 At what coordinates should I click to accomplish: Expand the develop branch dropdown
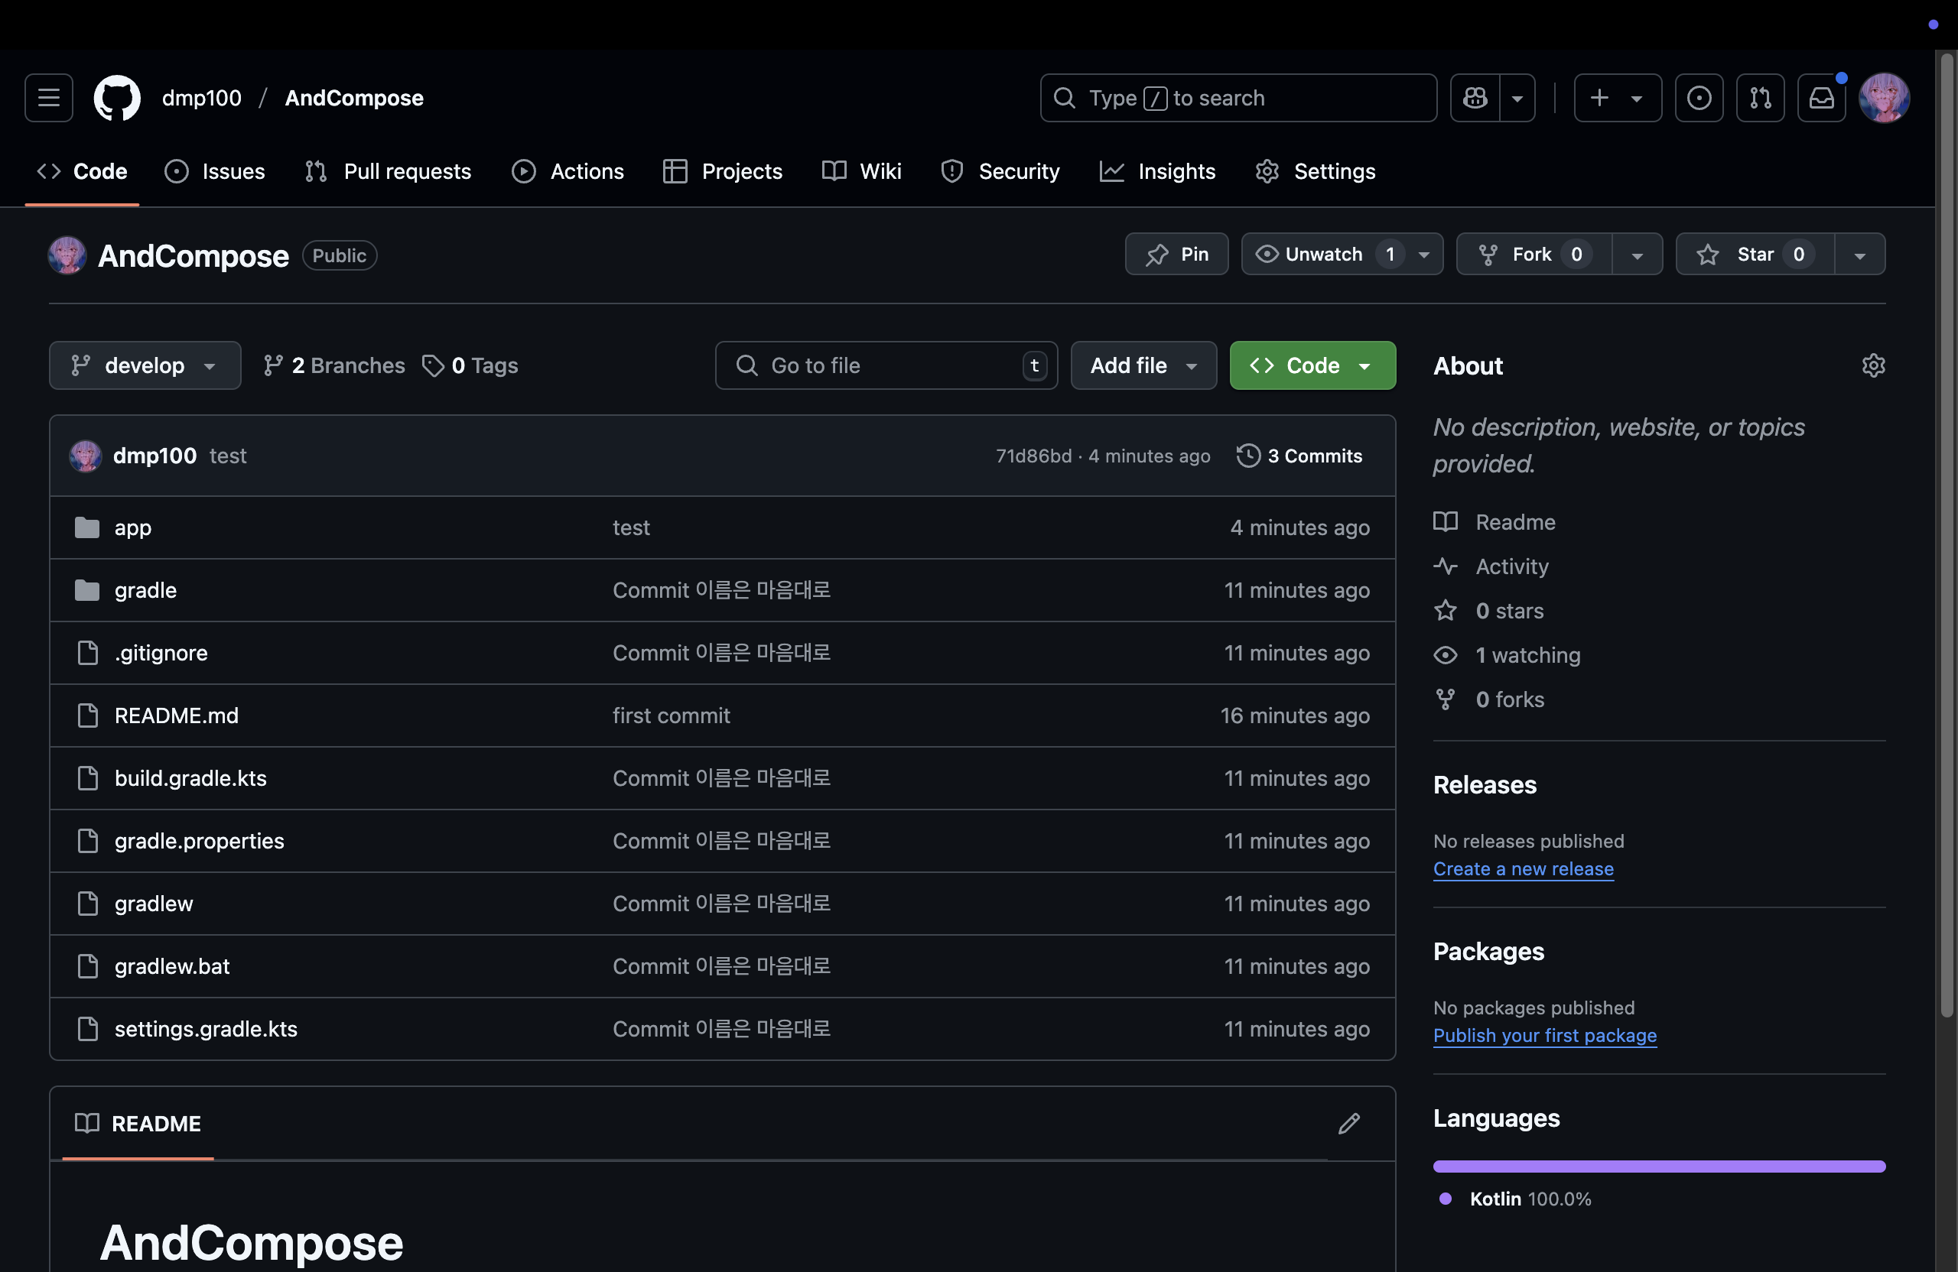[x=145, y=365]
